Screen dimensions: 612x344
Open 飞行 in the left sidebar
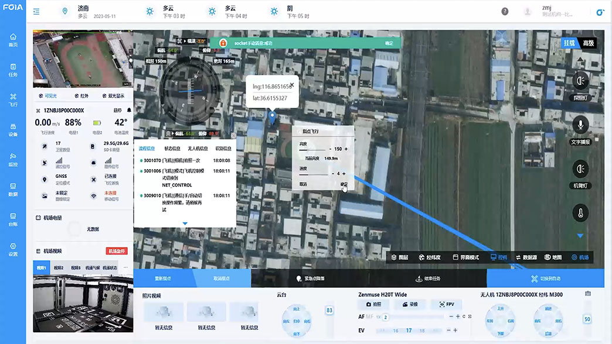coord(13,99)
